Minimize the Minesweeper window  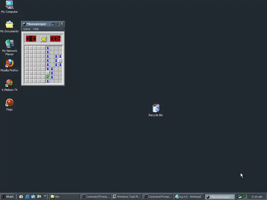point(53,24)
